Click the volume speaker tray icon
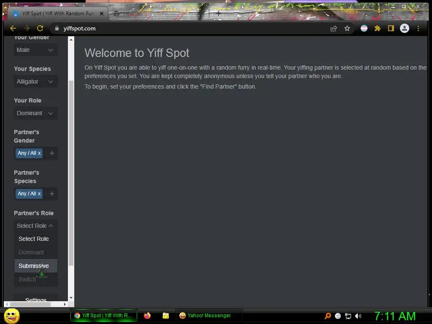This screenshot has height=324, width=432. point(358,316)
